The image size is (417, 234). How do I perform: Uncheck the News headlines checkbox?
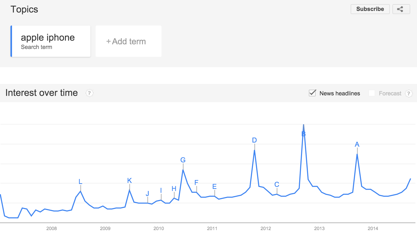click(312, 93)
